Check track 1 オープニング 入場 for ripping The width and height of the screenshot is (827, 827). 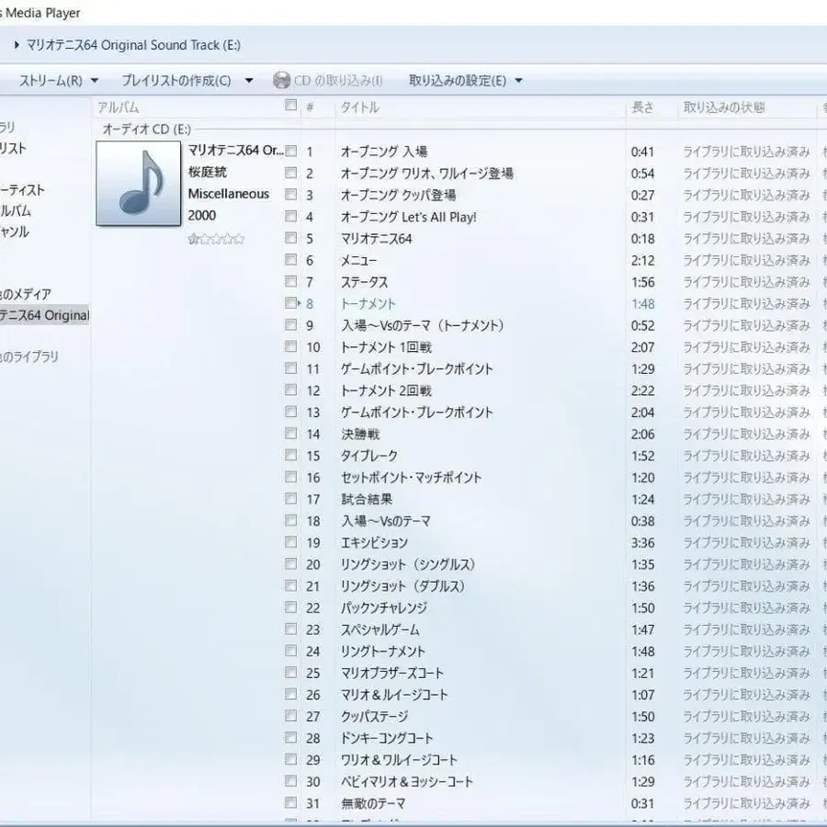pyautogui.click(x=291, y=151)
